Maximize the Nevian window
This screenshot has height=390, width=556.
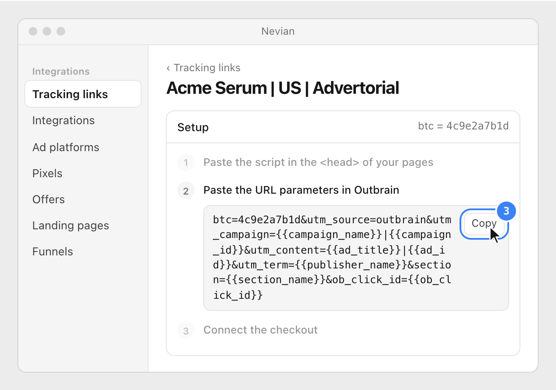point(61,31)
